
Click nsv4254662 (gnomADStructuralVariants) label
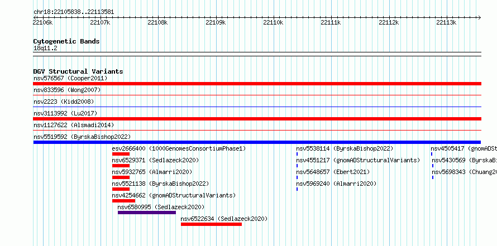(x=174, y=195)
